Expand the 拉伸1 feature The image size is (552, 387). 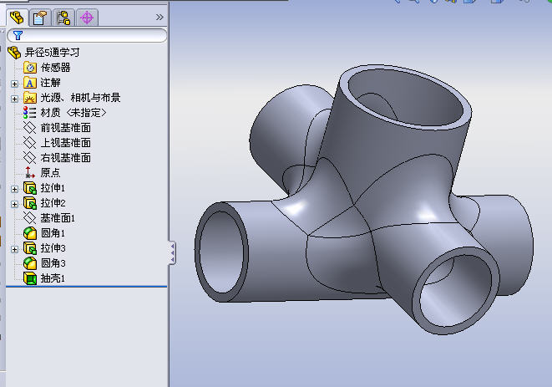coord(14,189)
